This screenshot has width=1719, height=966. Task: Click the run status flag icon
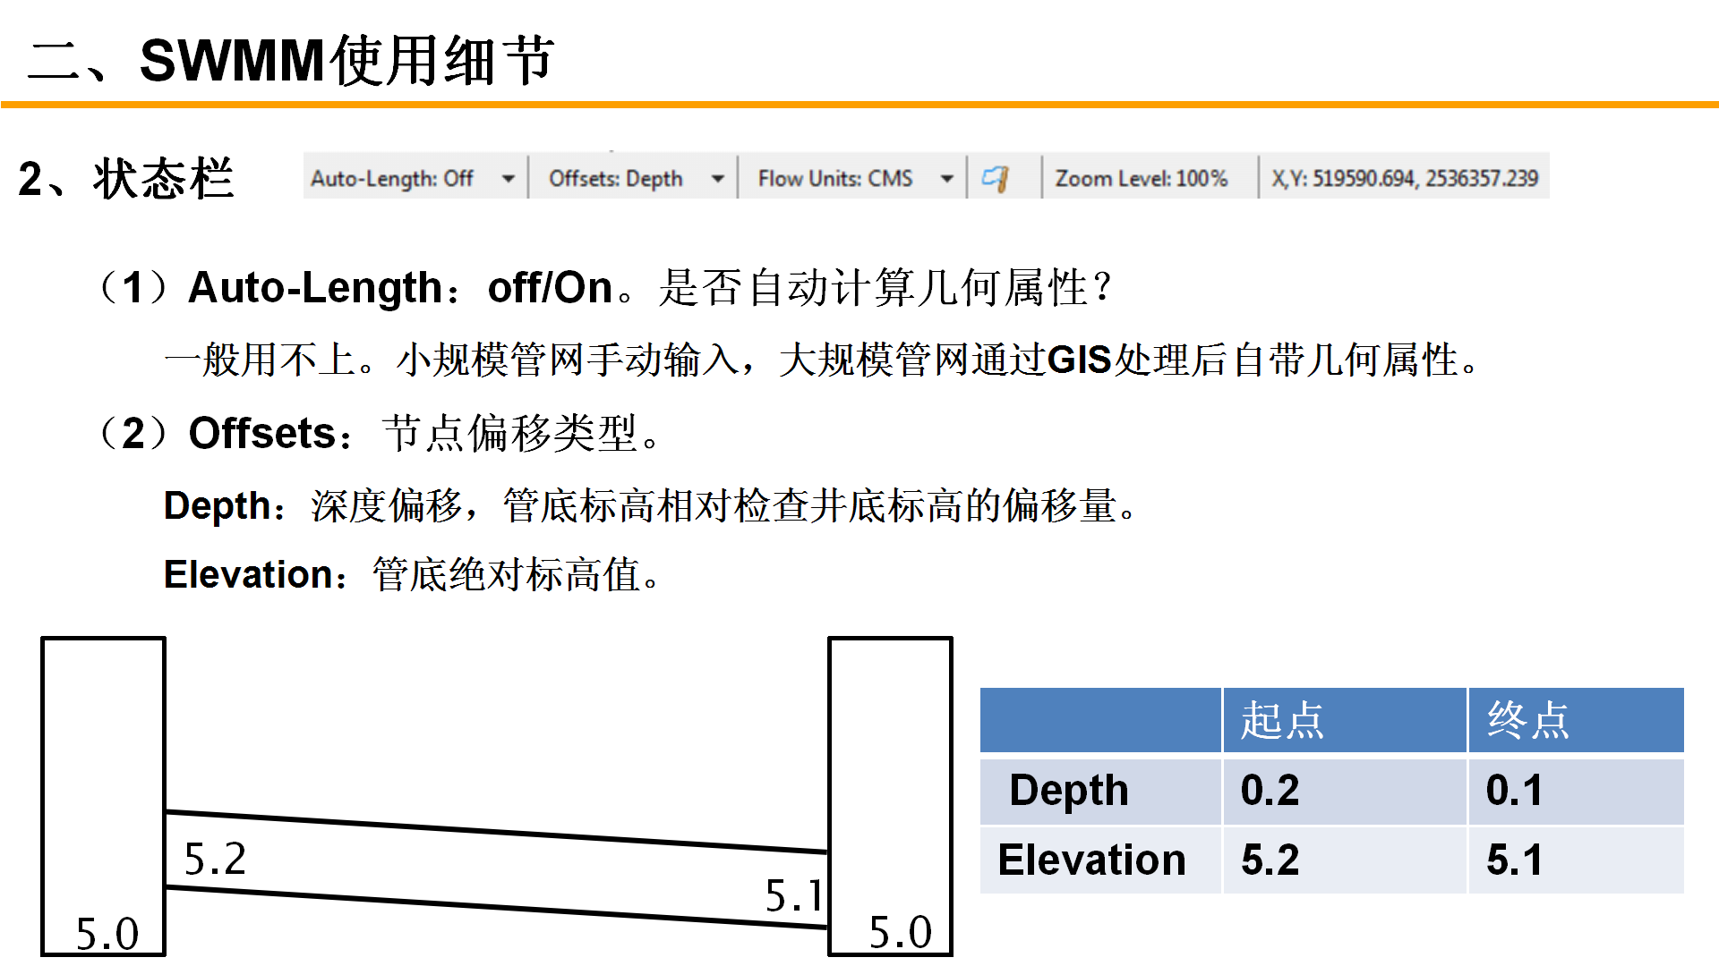pyautogui.click(x=995, y=178)
